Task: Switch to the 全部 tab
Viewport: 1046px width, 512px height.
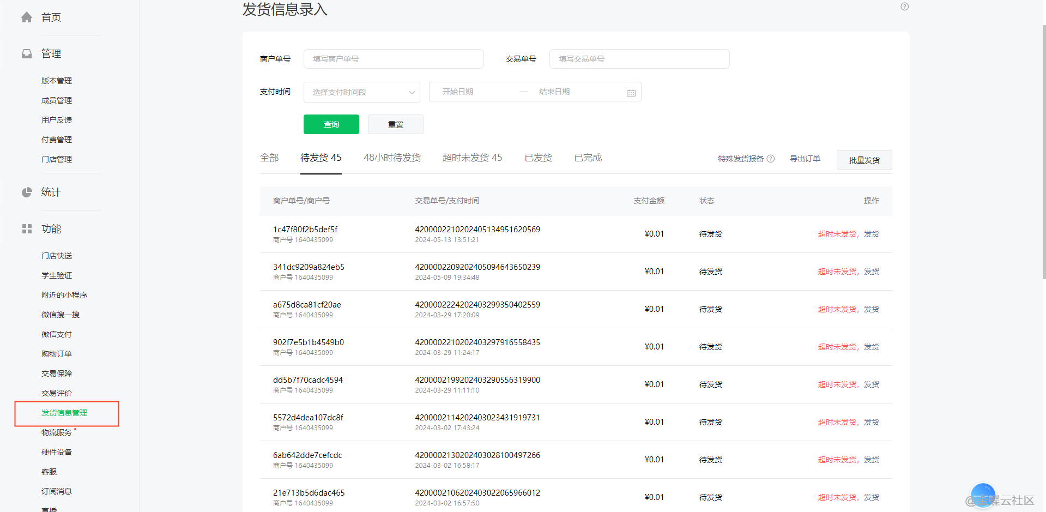Action: point(269,158)
